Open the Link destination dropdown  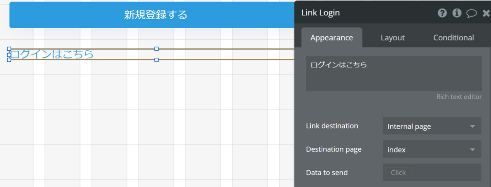click(x=432, y=126)
